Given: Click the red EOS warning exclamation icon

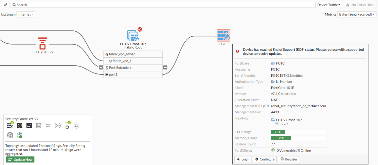Looking at the screenshot, I should click(x=237, y=51).
